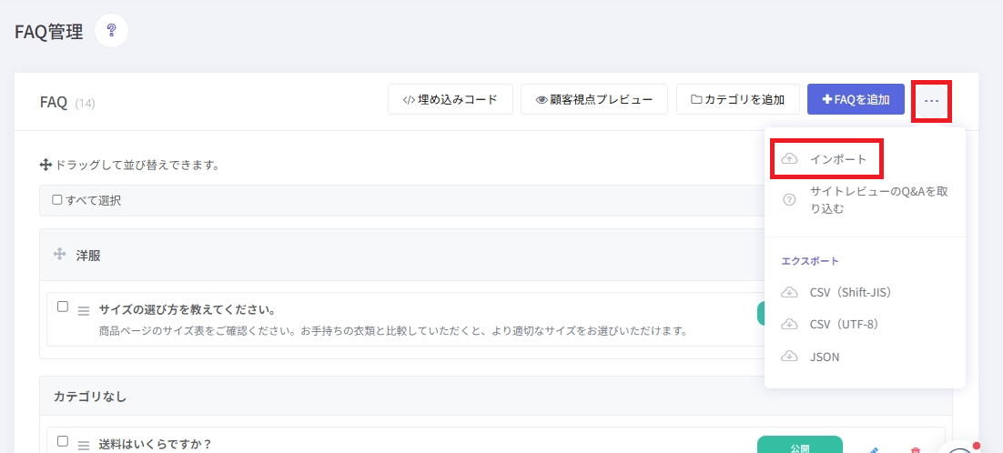The image size is (1003, 453).
Task: Check the 送料はいくらですか checkbox
Action: 63,441
